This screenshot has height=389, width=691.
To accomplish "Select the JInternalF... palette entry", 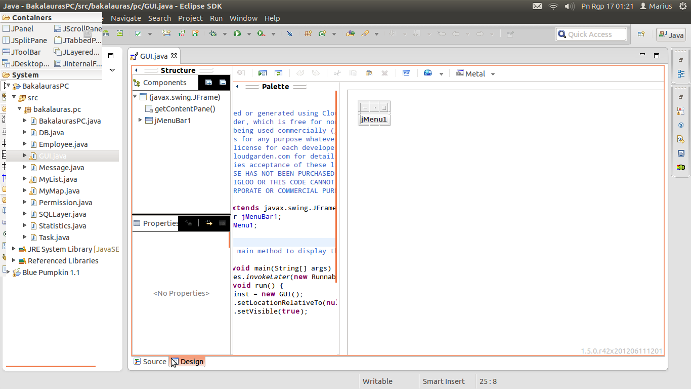I will pyautogui.click(x=78, y=64).
